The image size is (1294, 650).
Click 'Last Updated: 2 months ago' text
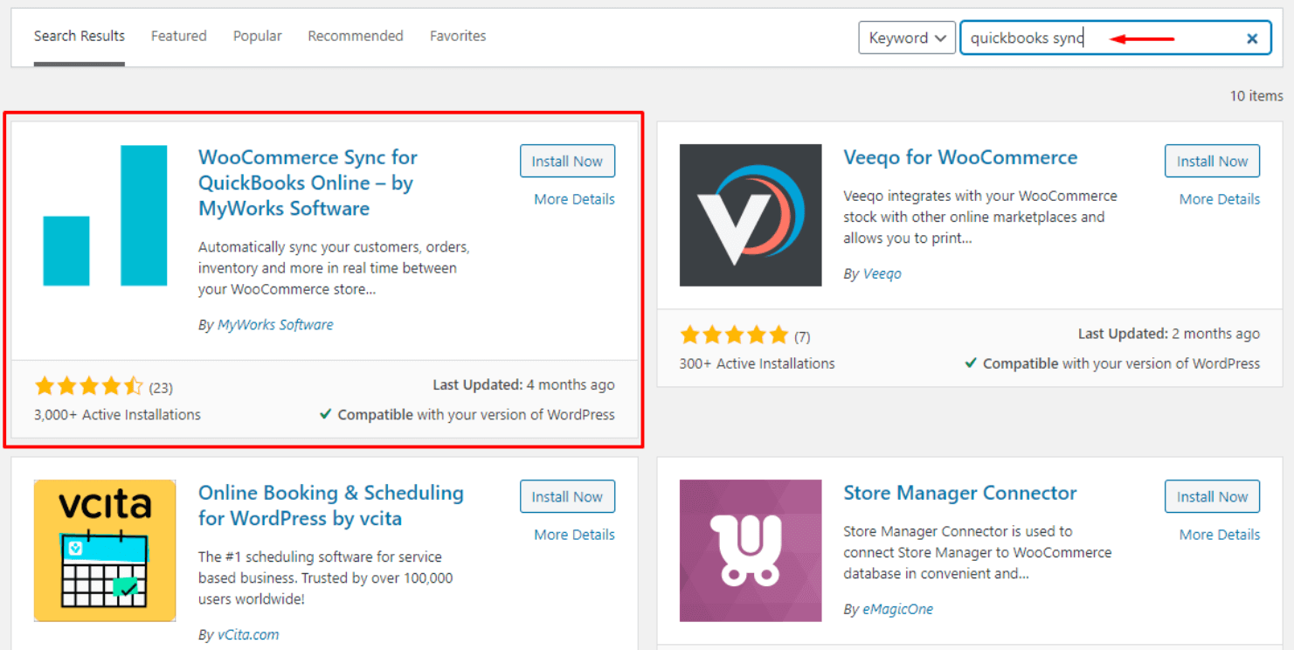[1169, 334]
